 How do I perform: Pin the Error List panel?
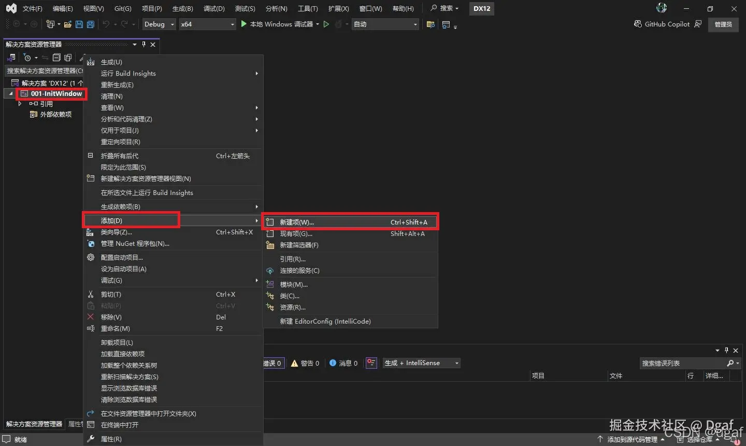click(726, 351)
